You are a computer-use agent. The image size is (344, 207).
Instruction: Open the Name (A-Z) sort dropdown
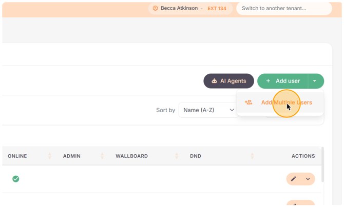click(x=208, y=110)
